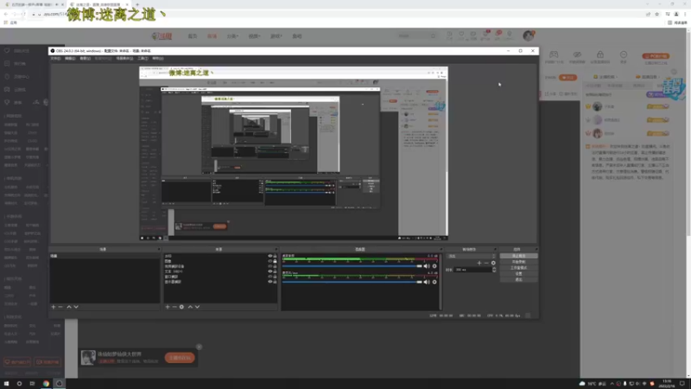This screenshot has width=691, height=389.
Task: Open the Windows Start menu
Action: click(x=6, y=384)
